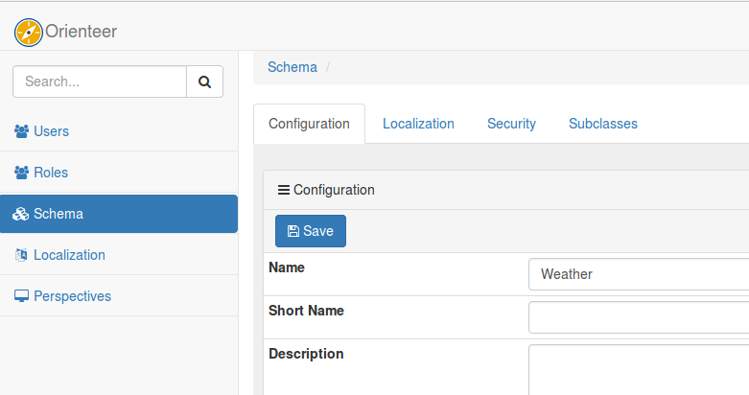Click into the Description text area

tap(638, 369)
